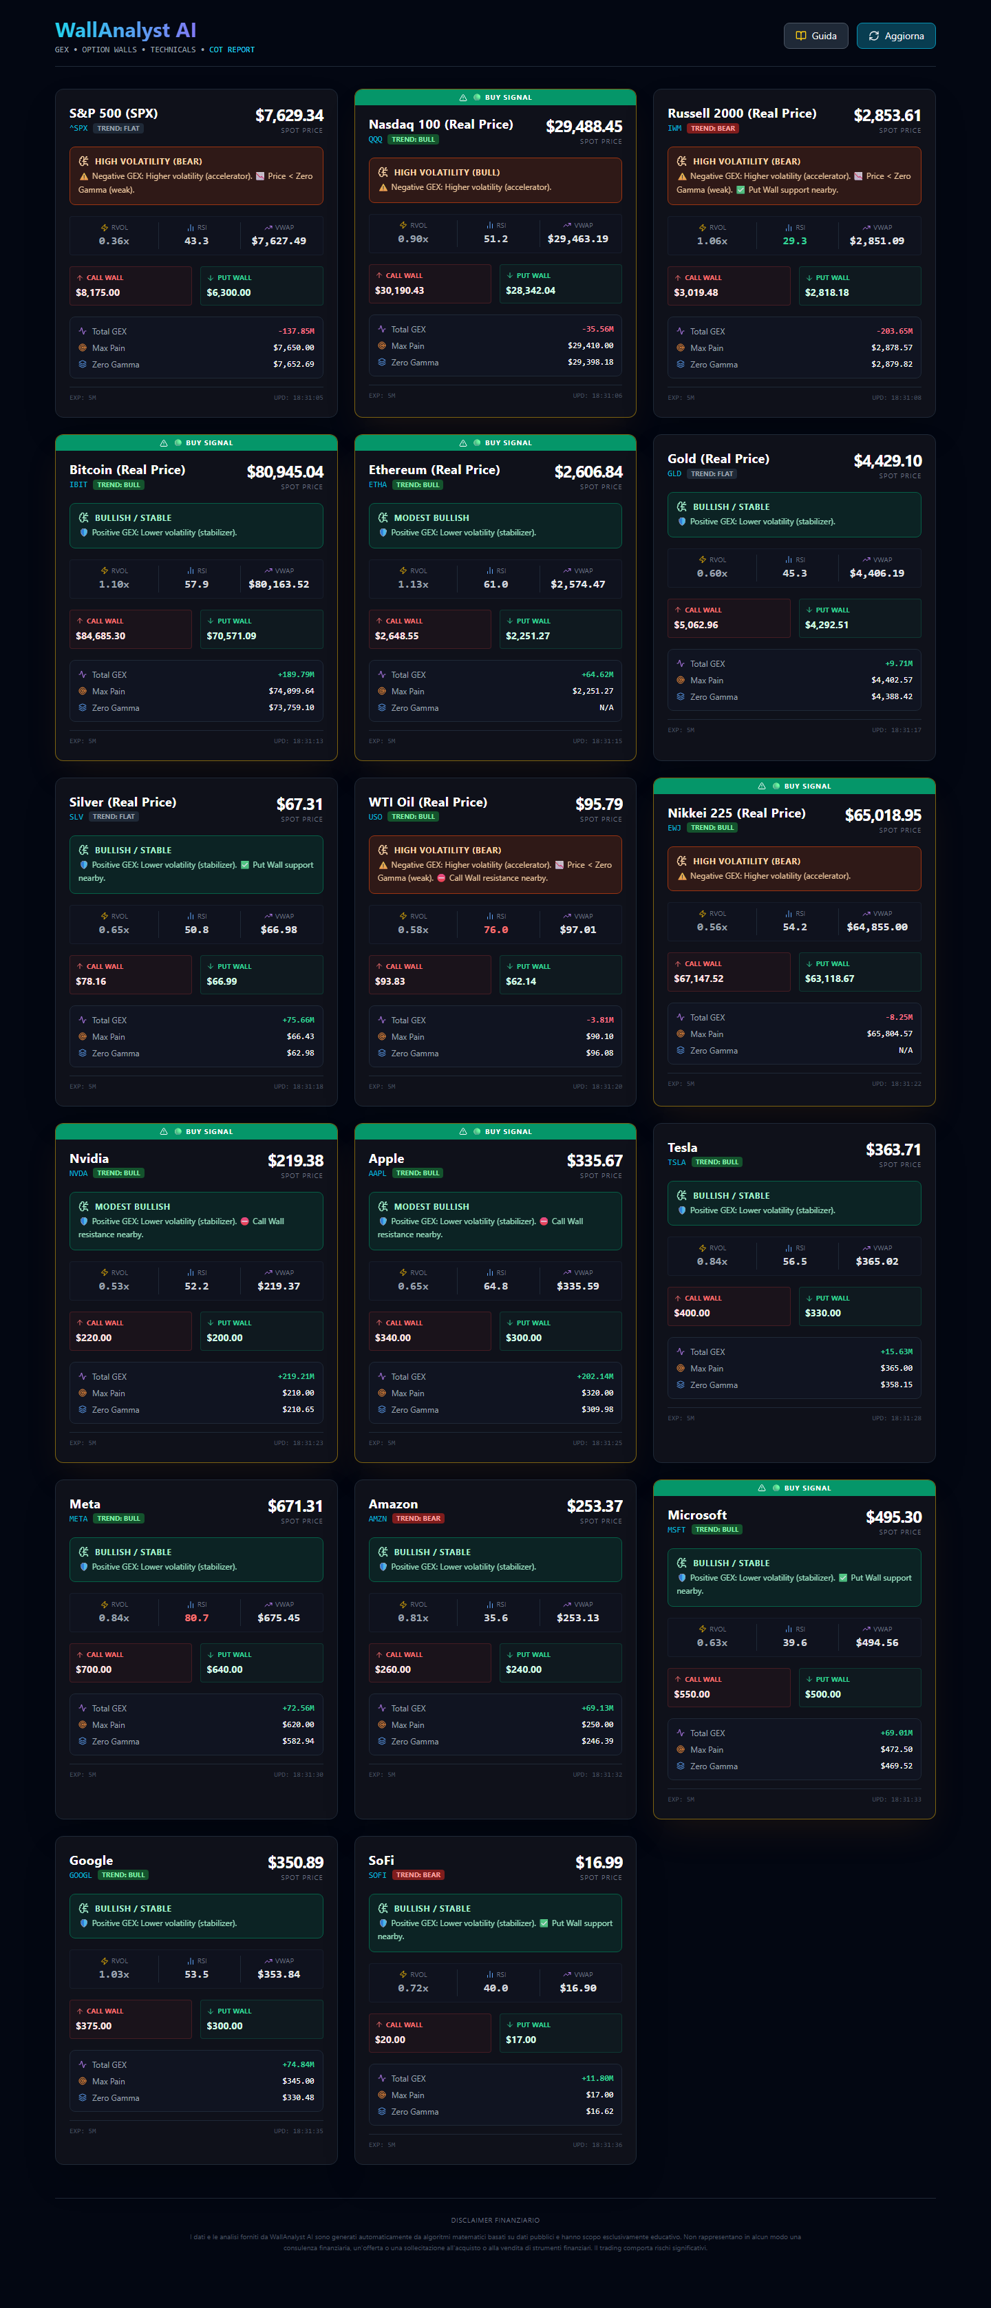Click Bitcoin call wall value $84,685.30

(x=100, y=636)
